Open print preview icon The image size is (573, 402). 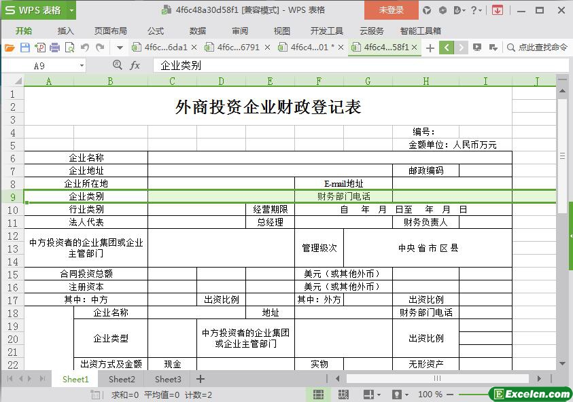(69, 48)
